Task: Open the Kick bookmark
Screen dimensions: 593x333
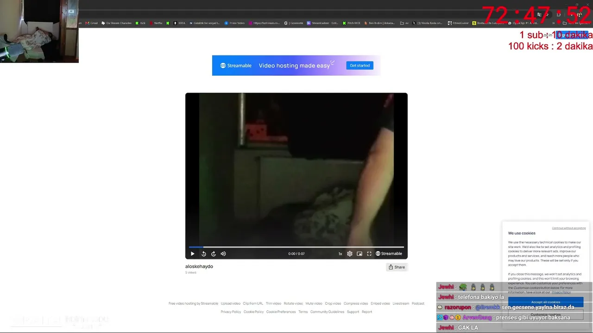Action: click(140, 23)
